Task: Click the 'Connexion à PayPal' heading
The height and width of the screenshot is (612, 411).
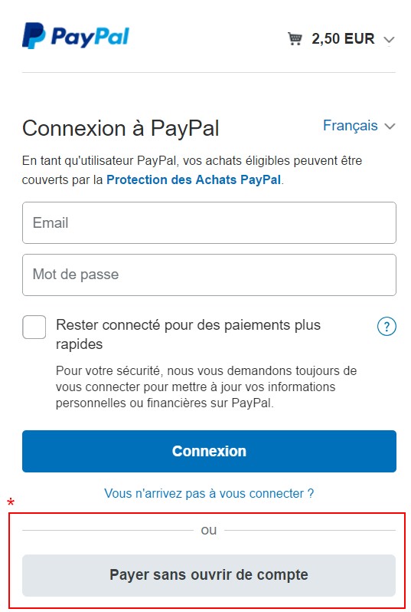Action: coord(121,128)
